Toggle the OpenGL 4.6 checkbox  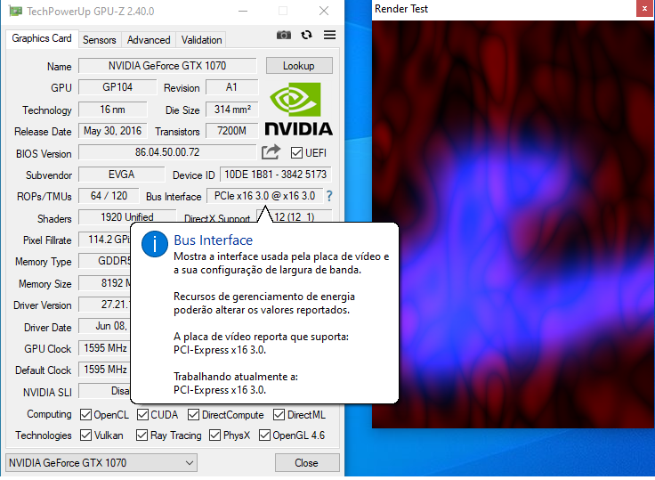point(264,435)
